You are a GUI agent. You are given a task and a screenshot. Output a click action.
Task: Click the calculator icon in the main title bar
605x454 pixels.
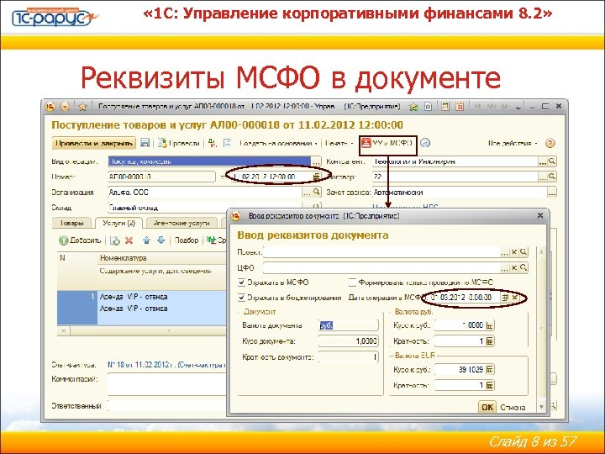pyautogui.click(x=445, y=107)
